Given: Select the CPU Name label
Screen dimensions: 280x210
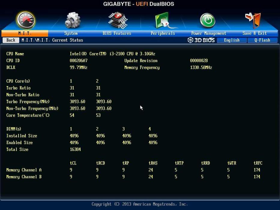Looking at the screenshot, I should [x=15, y=54].
